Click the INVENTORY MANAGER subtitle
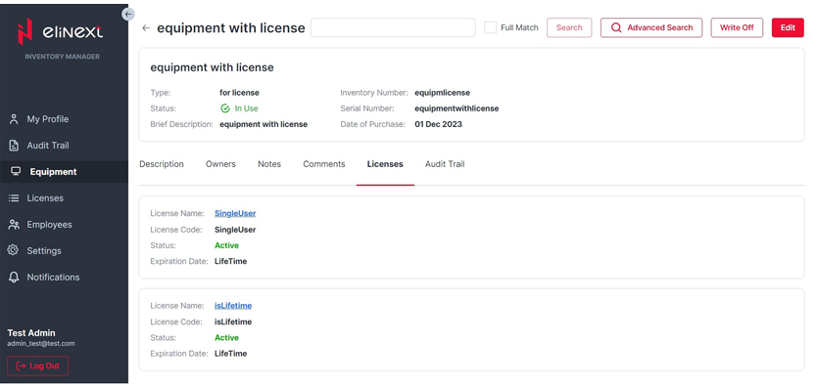This screenshot has width=817, height=387. [x=62, y=56]
